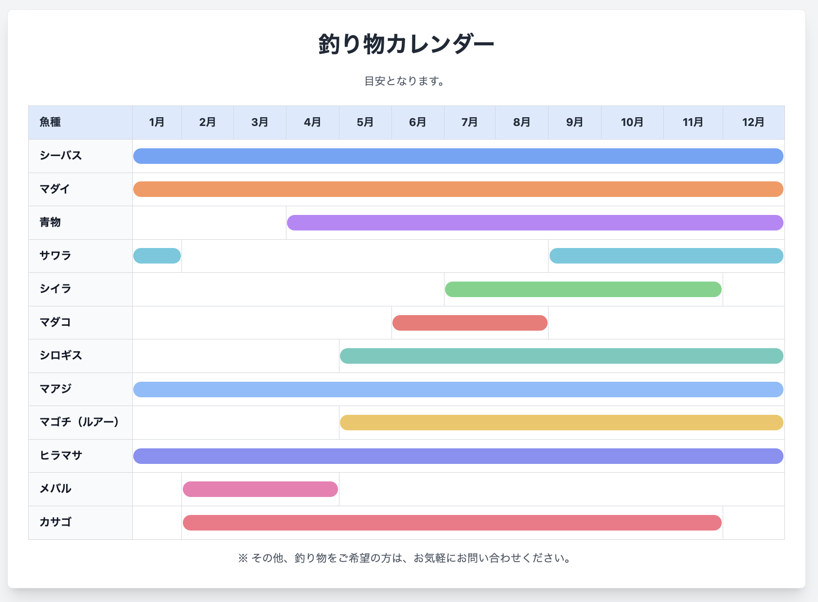This screenshot has width=818, height=602.
Task: Click the カサゴ season bar
Action: [452, 523]
